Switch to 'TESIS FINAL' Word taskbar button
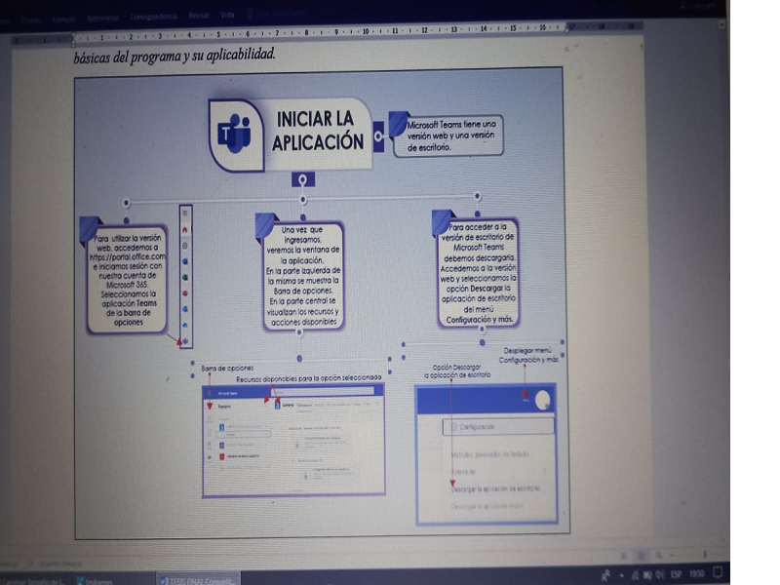Viewport: 780px width, 585px height. pos(198,580)
